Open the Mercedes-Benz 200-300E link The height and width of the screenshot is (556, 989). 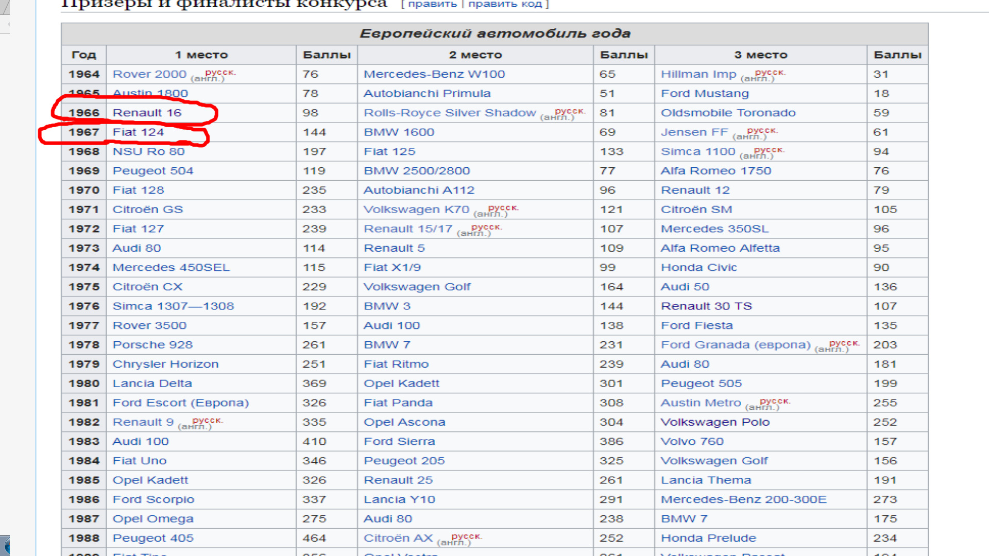tap(743, 499)
